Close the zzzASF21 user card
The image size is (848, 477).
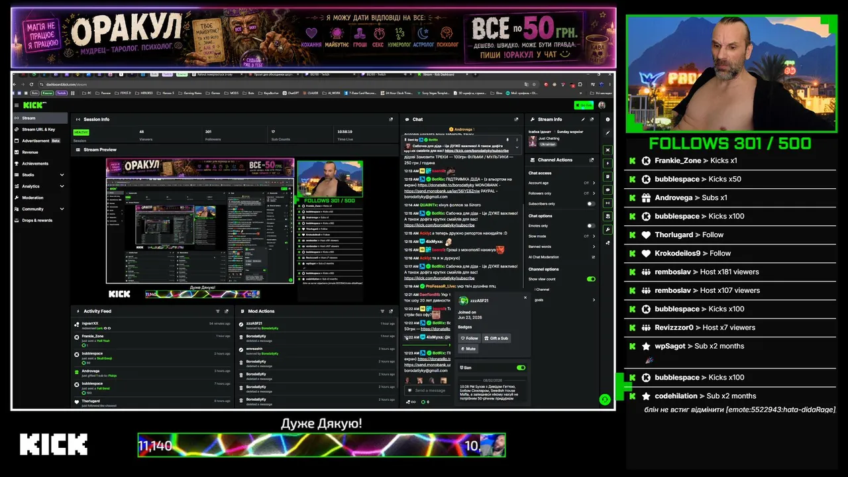pyautogui.click(x=525, y=297)
